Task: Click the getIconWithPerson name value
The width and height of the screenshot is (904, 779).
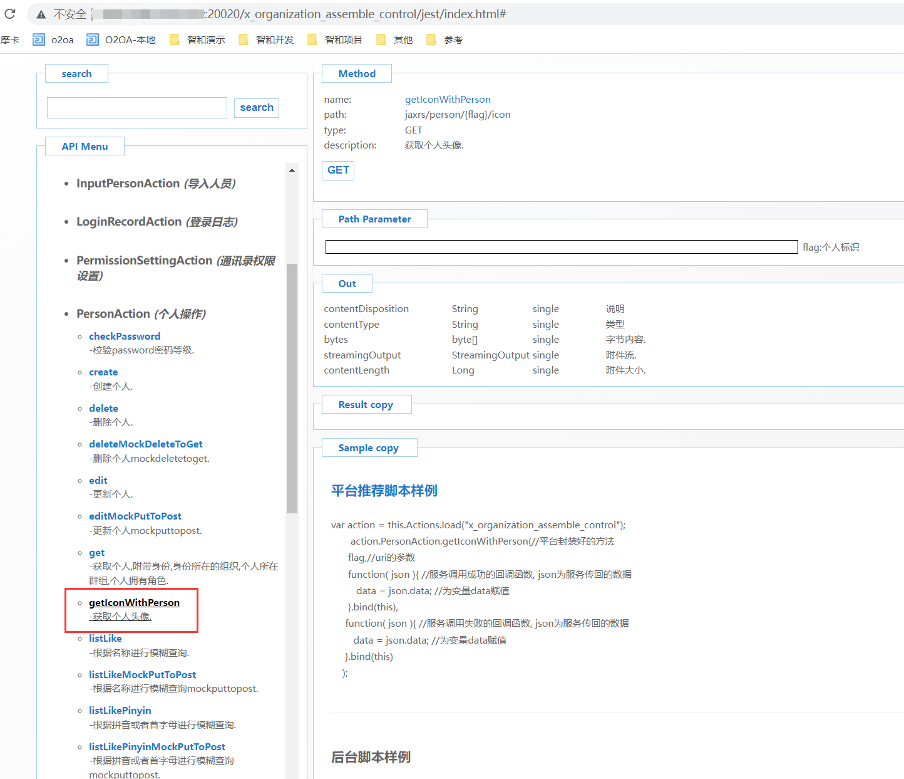Action: (x=448, y=100)
